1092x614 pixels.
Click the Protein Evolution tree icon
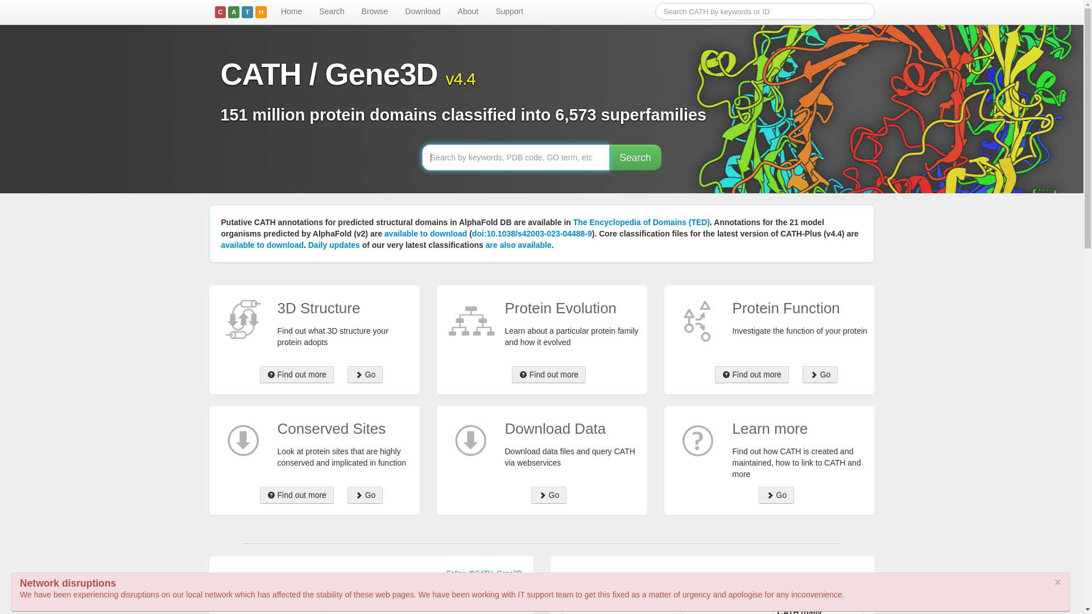(471, 321)
